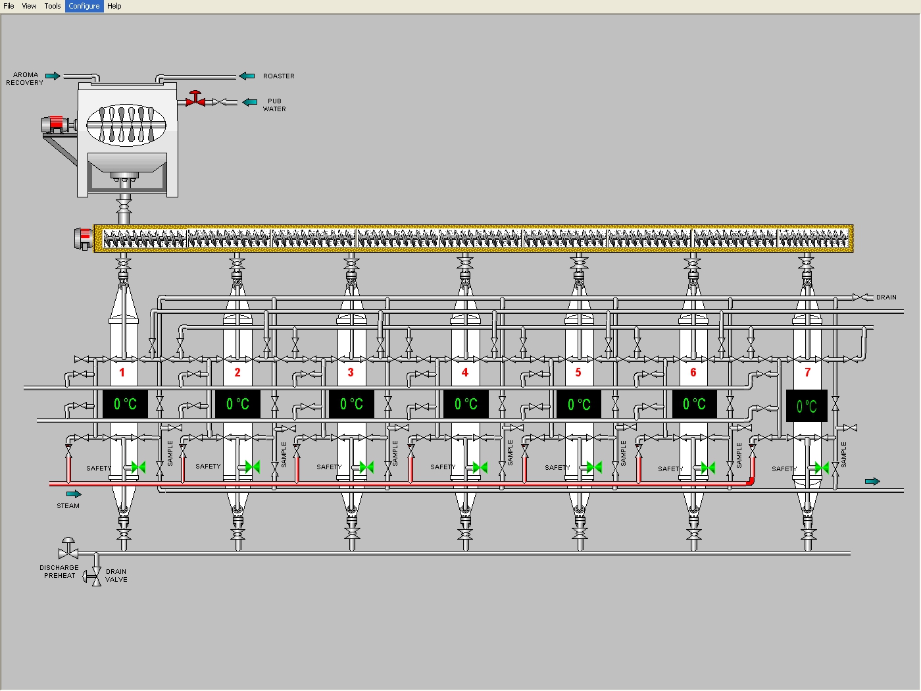The image size is (921, 691).
Task: Click the temperature display on column 5
Action: coord(578,404)
